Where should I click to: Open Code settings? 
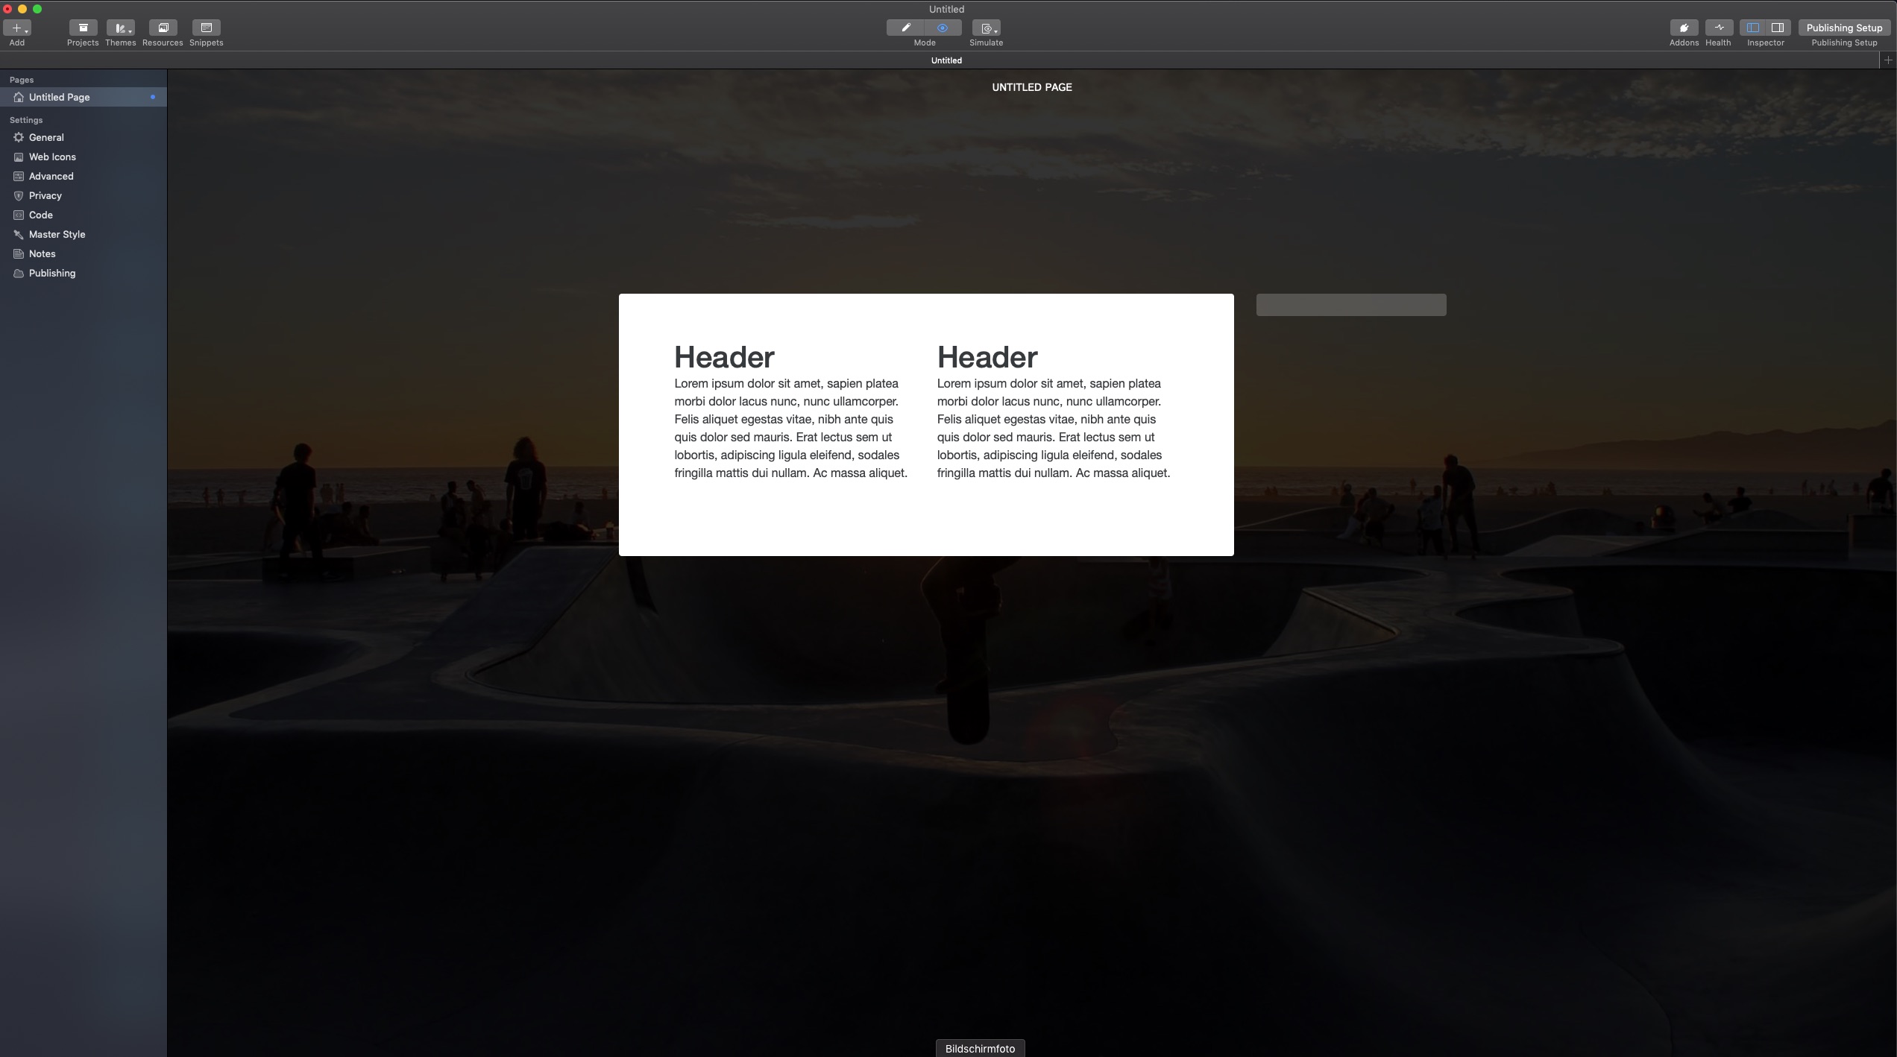point(84,215)
